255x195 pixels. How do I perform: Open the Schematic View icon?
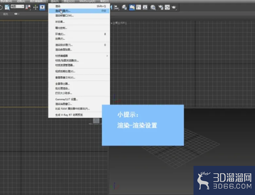click(145, 7)
